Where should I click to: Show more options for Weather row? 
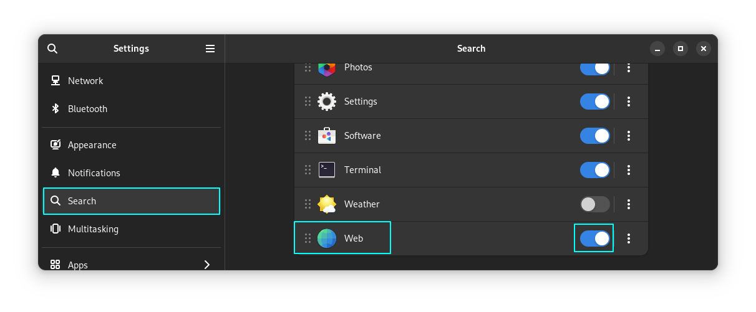(x=629, y=204)
